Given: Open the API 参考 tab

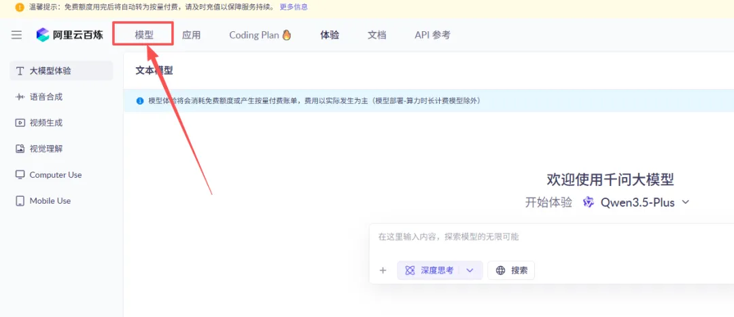Looking at the screenshot, I should 432,35.
